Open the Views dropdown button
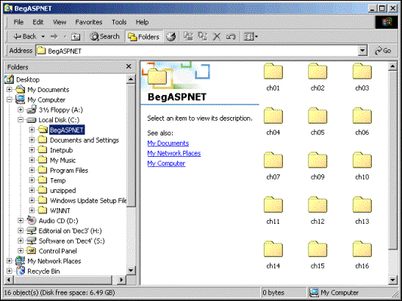The image size is (402, 301). [251, 37]
